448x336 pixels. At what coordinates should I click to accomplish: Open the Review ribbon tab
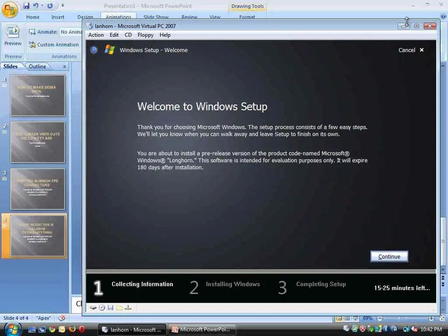point(189,17)
